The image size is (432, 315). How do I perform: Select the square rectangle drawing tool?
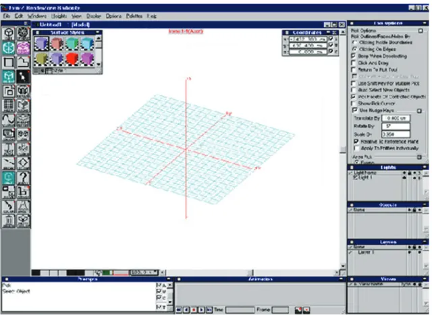[9, 62]
